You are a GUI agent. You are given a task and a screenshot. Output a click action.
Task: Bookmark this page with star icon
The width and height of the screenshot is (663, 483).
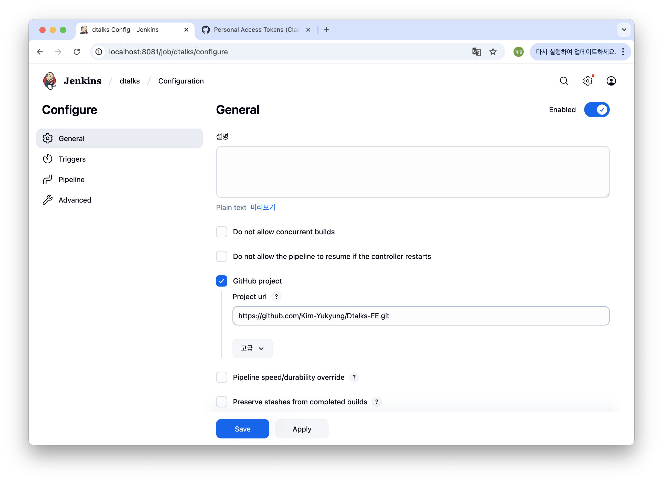(x=493, y=52)
